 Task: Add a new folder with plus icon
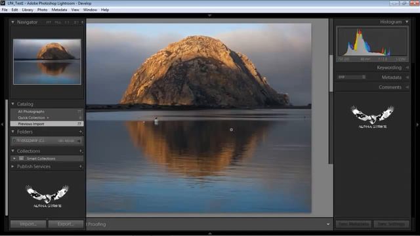click(81, 132)
